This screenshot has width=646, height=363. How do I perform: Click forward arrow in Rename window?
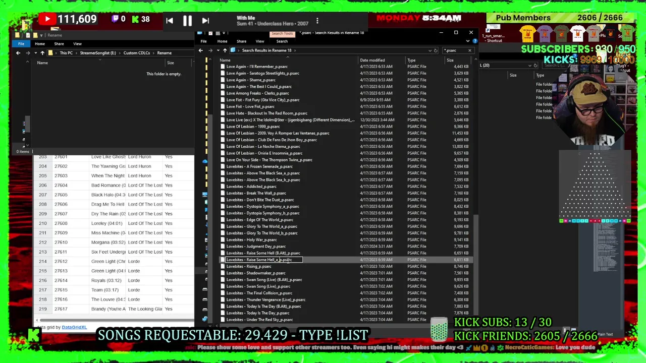27,53
